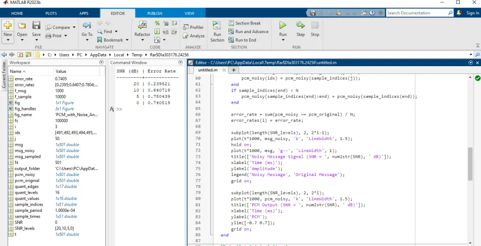Switch to the VIEW tab

[189, 13]
